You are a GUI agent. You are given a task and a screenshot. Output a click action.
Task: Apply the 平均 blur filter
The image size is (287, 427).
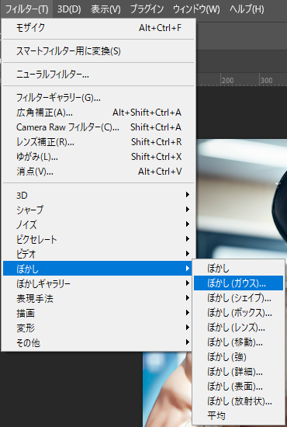[x=238, y=415]
